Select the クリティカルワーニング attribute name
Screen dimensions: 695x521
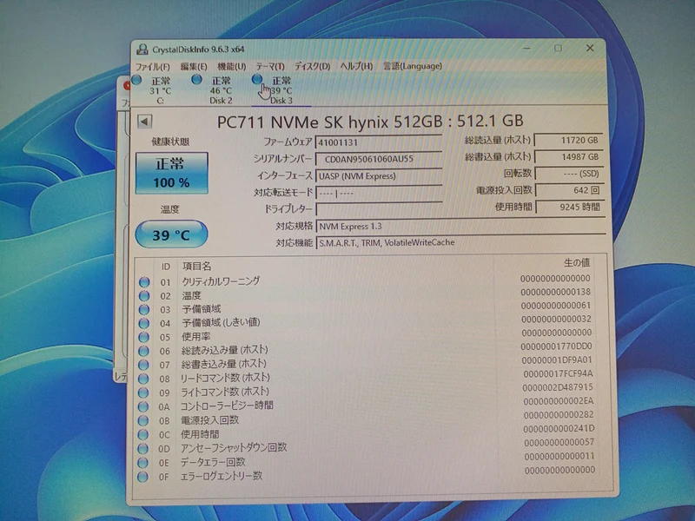pyautogui.click(x=221, y=280)
